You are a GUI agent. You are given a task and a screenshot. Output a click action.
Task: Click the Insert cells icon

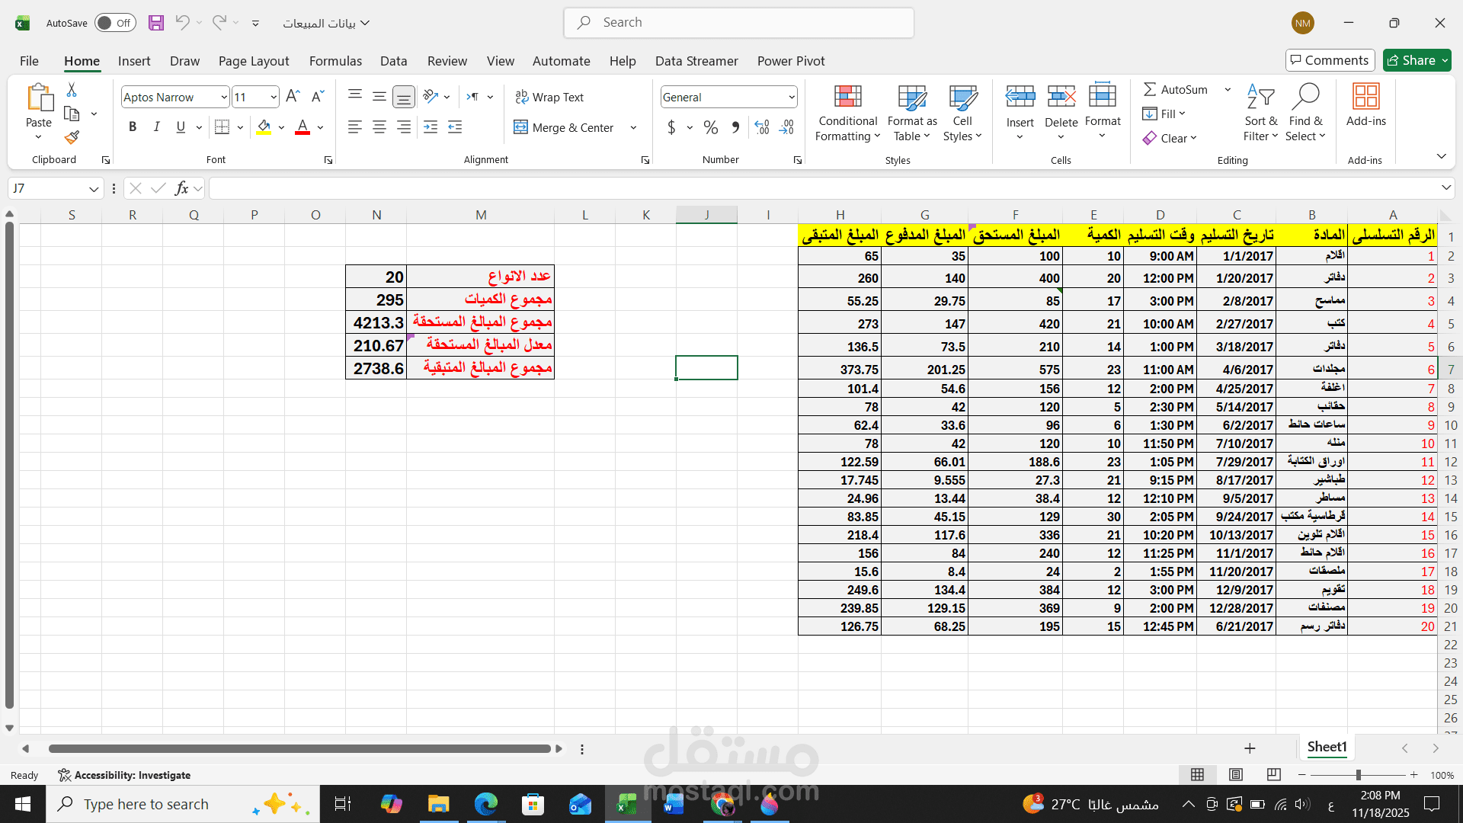(1020, 97)
